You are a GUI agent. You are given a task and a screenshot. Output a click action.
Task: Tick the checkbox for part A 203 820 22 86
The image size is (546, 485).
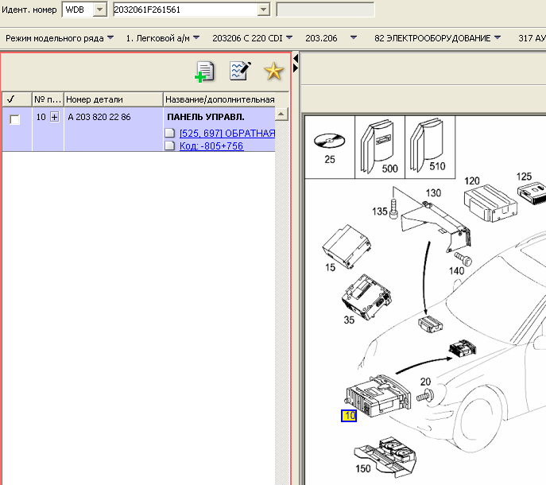click(14, 119)
